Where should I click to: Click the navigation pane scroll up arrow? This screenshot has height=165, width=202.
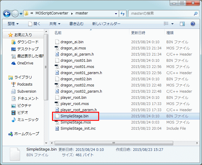pyautogui.click(x=46, y=31)
